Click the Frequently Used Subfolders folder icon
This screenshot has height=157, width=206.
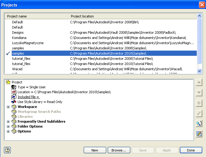[14, 121]
